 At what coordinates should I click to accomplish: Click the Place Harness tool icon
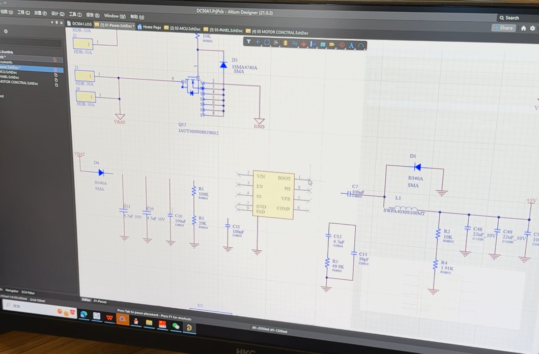[313, 44]
